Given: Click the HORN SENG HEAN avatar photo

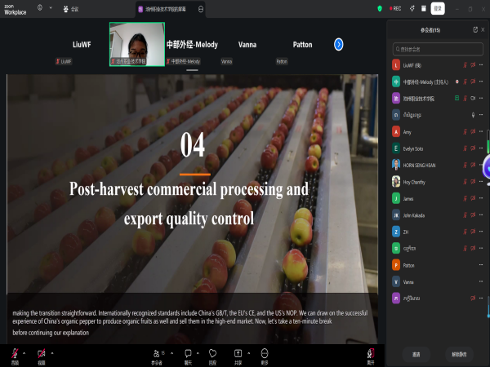Looking at the screenshot, I should (396, 165).
